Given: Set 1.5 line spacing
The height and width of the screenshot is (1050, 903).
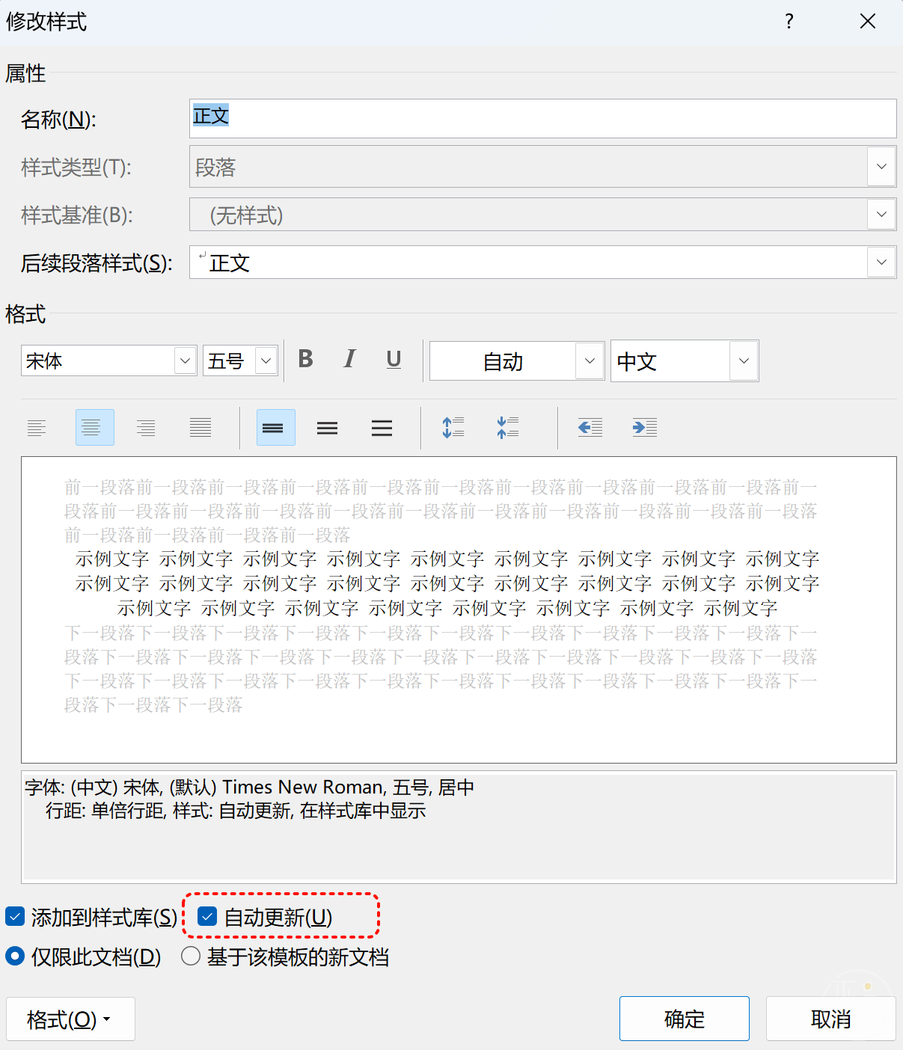Looking at the screenshot, I should pyautogui.click(x=327, y=428).
